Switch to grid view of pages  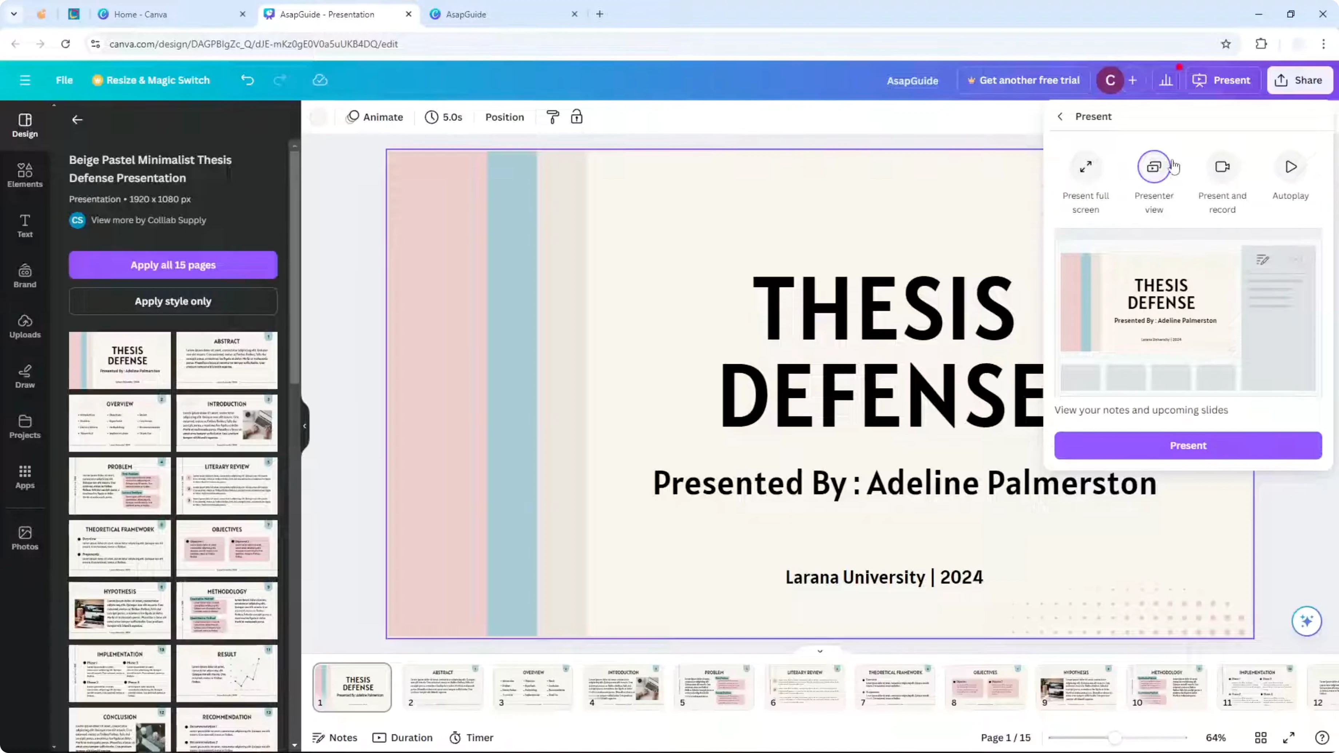point(1260,737)
